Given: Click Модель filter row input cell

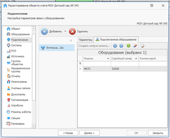Looking at the screenshot, I should (x=96, y=64).
